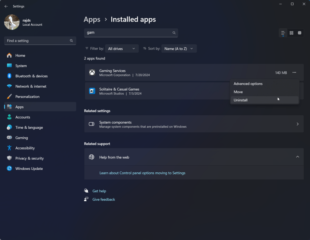Click the Give feedback person icon
The width and height of the screenshot is (310, 240).
click(x=86, y=199)
